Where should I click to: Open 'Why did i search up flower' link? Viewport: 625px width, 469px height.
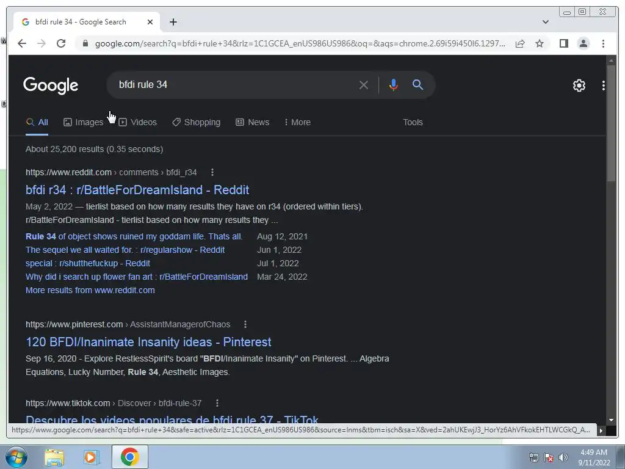click(x=137, y=277)
